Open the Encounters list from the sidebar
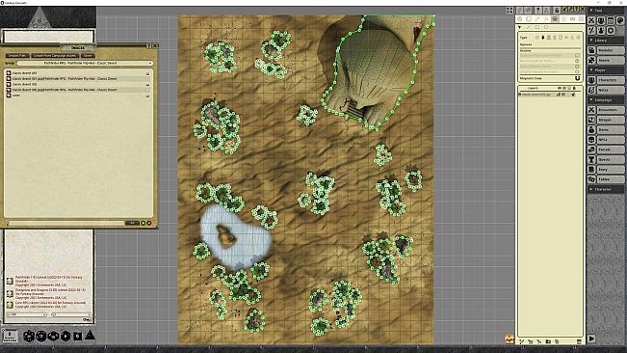 611,110
